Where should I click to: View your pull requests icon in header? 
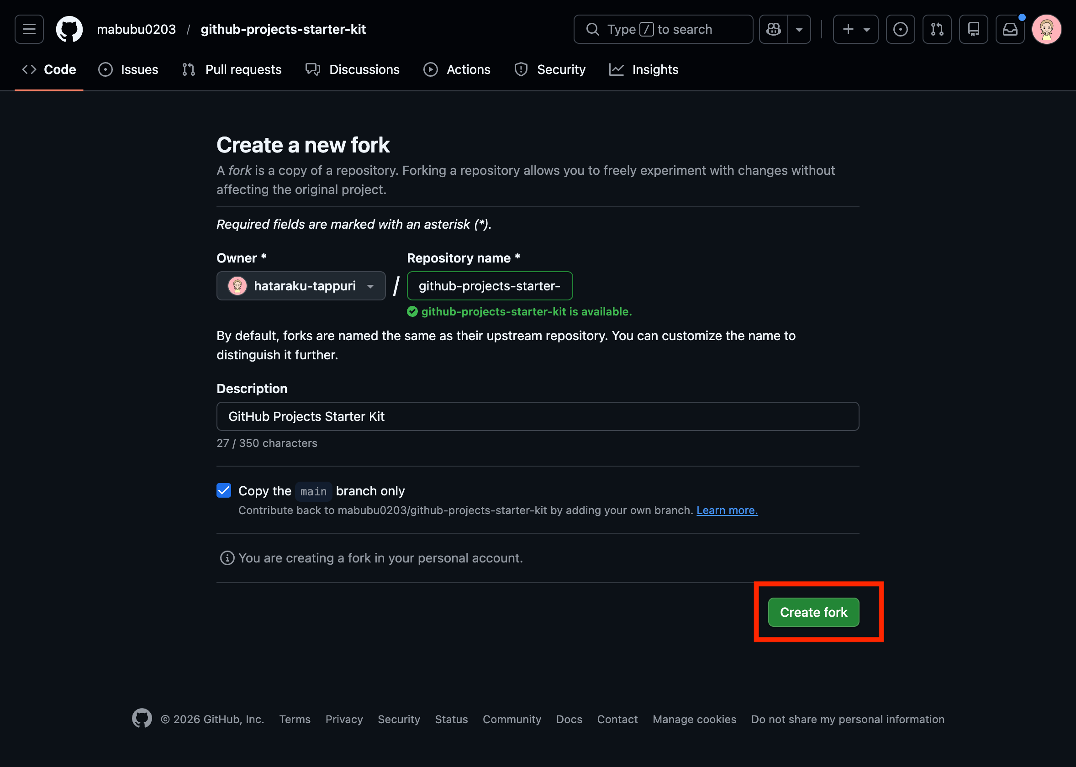(x=937, y=29)
